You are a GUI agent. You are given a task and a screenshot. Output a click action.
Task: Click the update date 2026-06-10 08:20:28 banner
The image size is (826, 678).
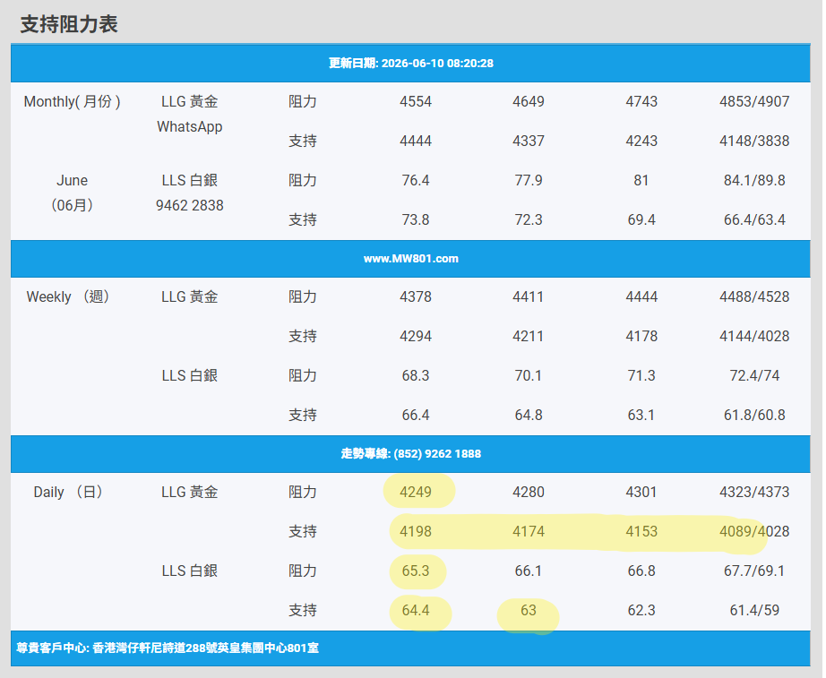tap(411, 64)
